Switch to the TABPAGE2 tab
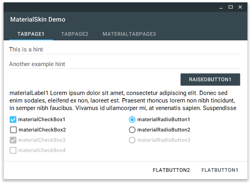 (x=75, y=34)
